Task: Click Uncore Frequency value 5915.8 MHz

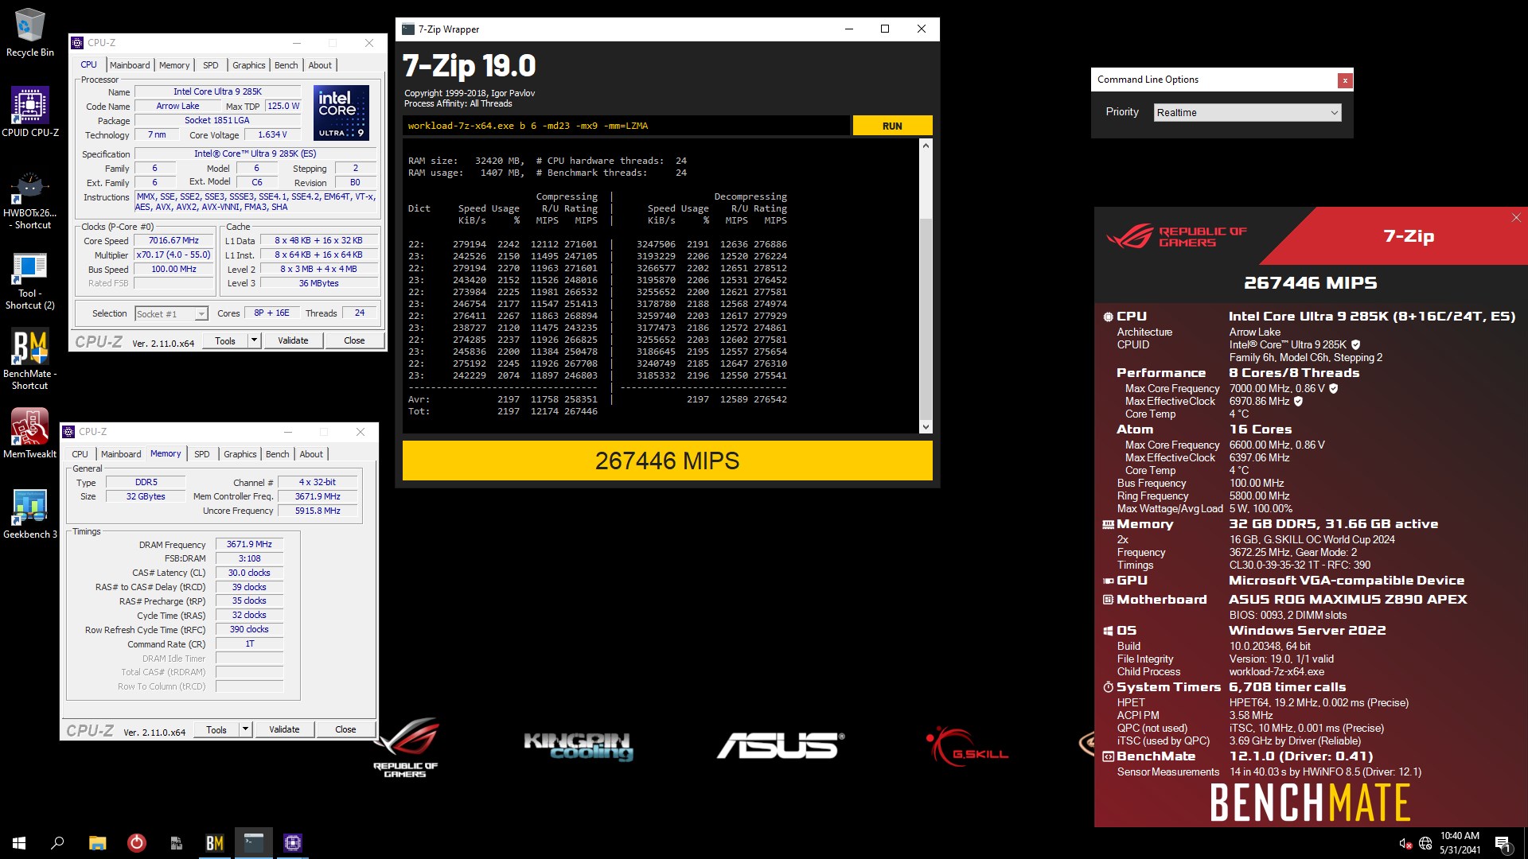Action: [x=318, y=511]
